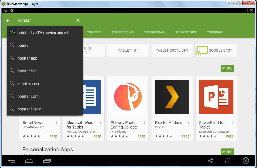This screenshot has height=168, width=257.
Task: Open overflow menu on PowerPoint card
Action: point(233,122)
